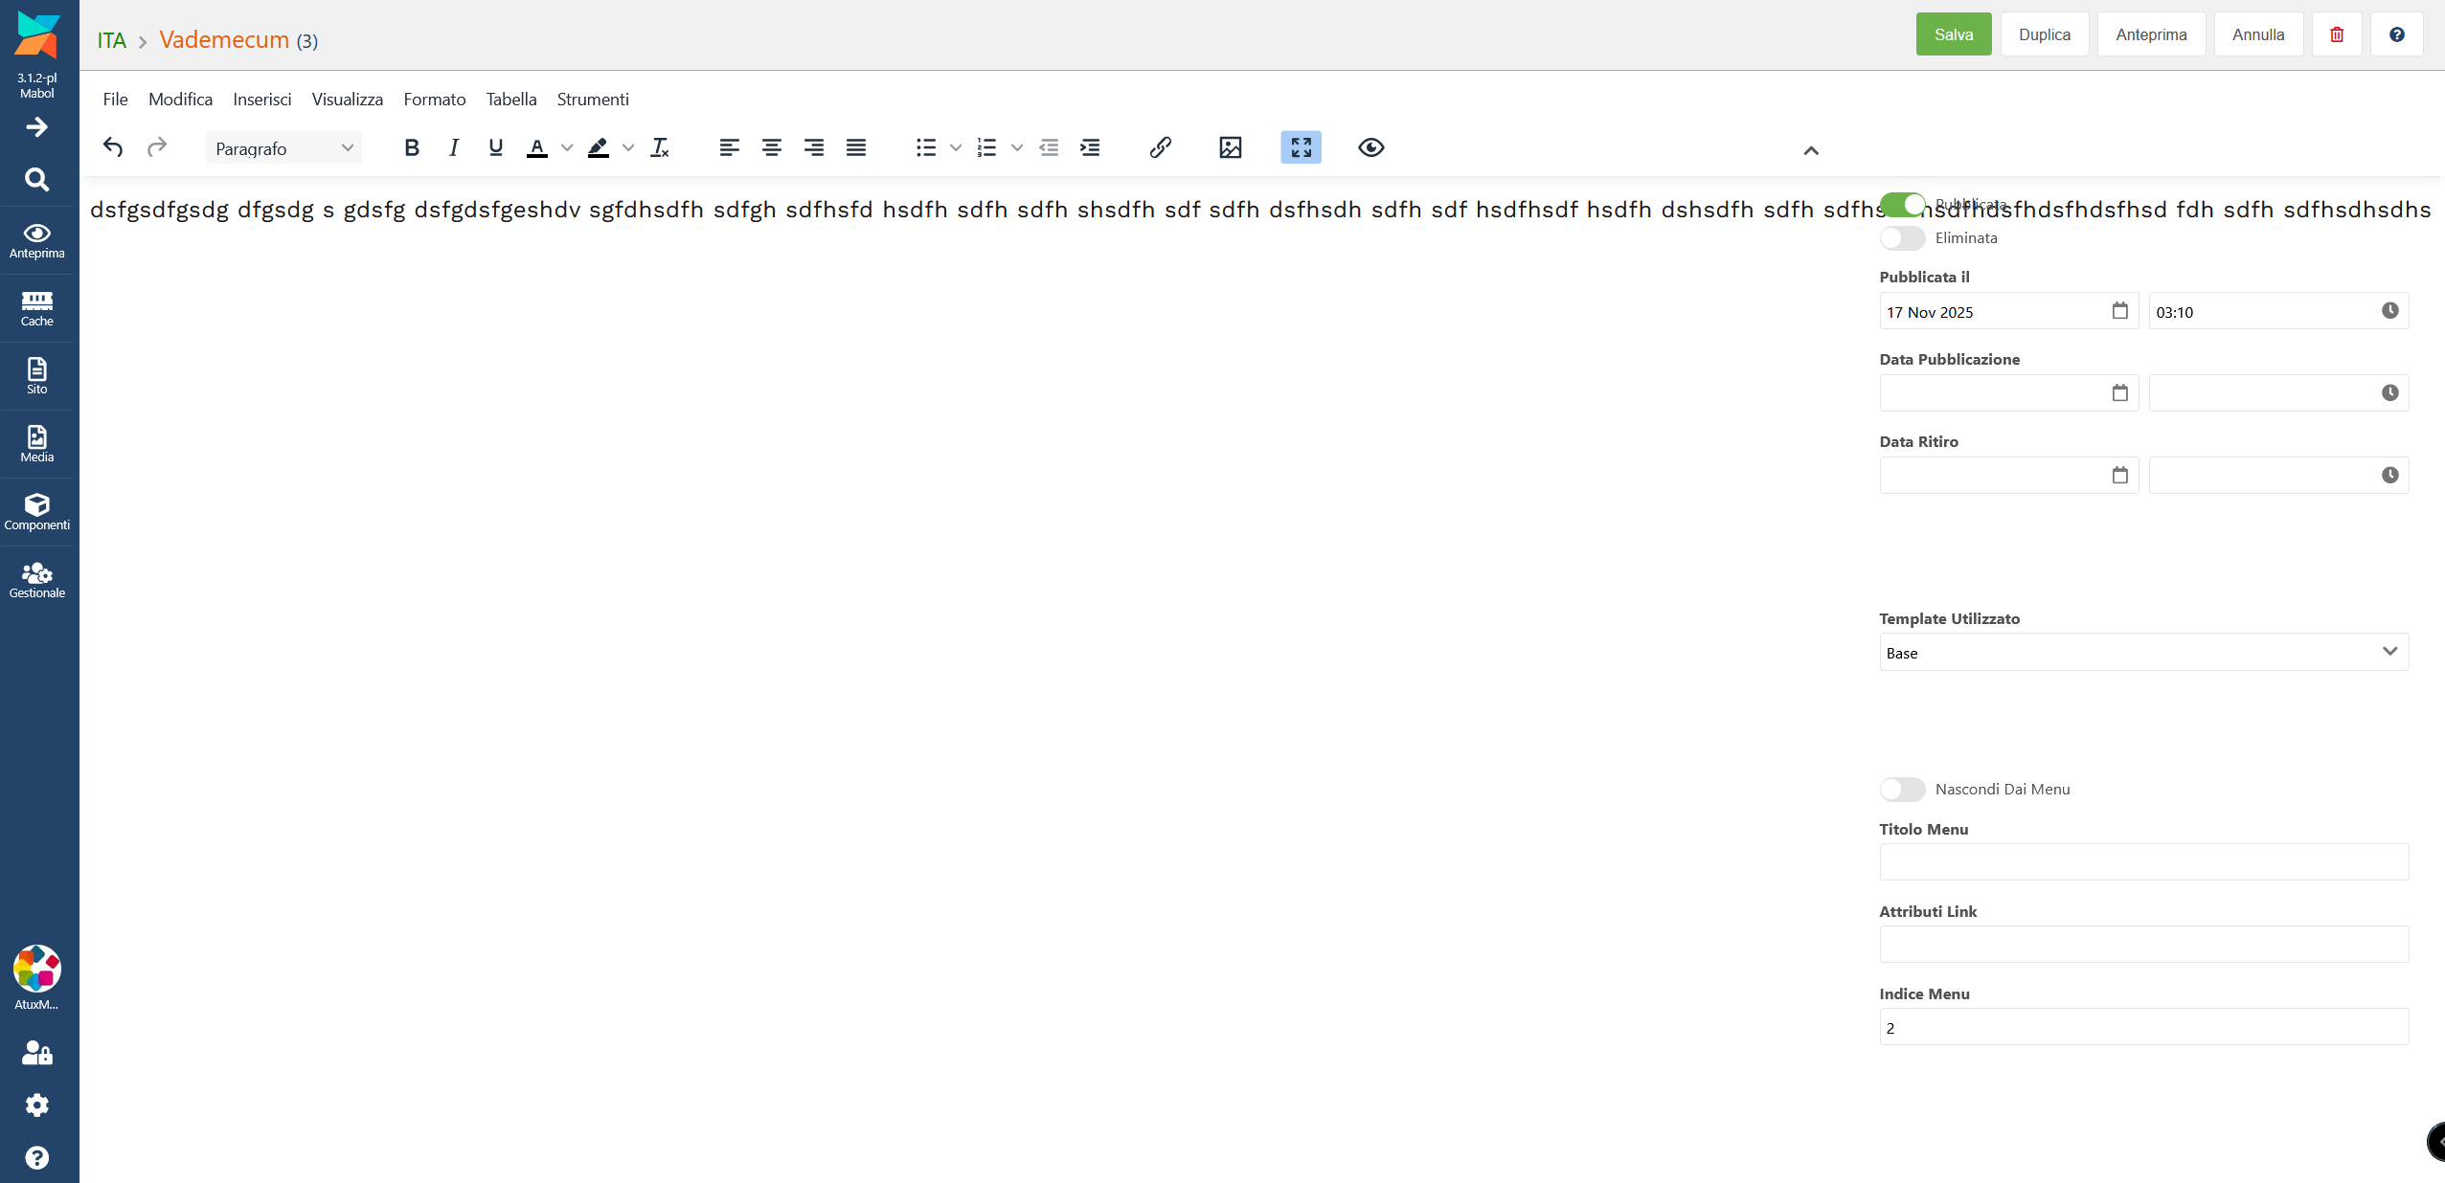This screenshot has height=1183, width=2445.
Task: Click the red trash delete icon
Action: click(2336, 34)
